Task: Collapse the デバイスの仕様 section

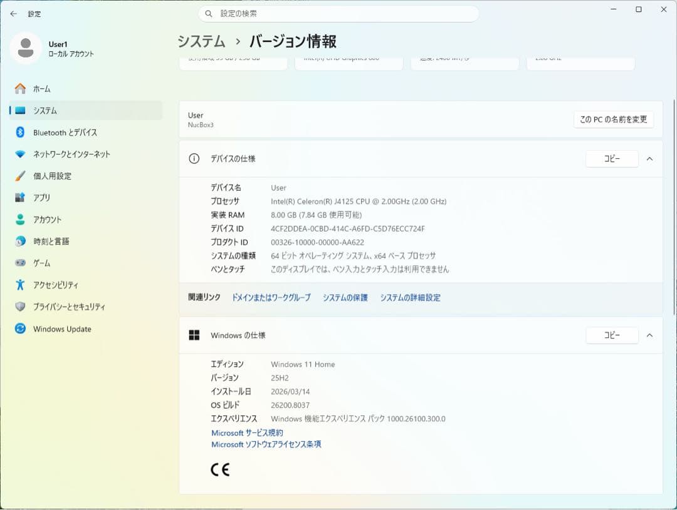Action: (649, 159)
